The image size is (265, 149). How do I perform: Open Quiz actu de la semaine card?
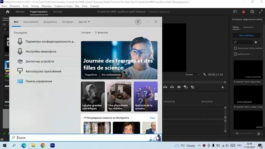[145, 96]
